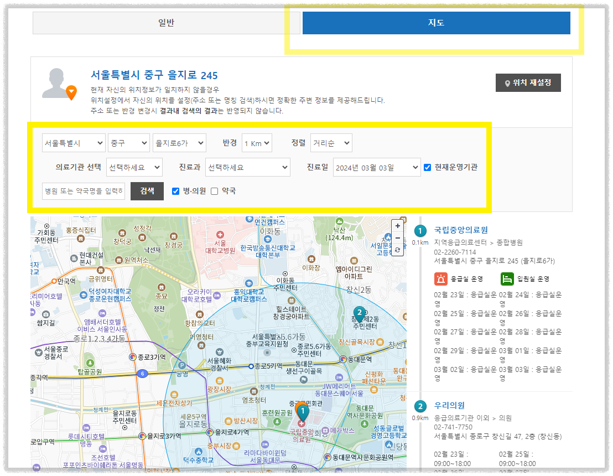The height and width of the screenshot is (476, 613).
Task: Switch to the 지도 tab
Action: (437, 23)
